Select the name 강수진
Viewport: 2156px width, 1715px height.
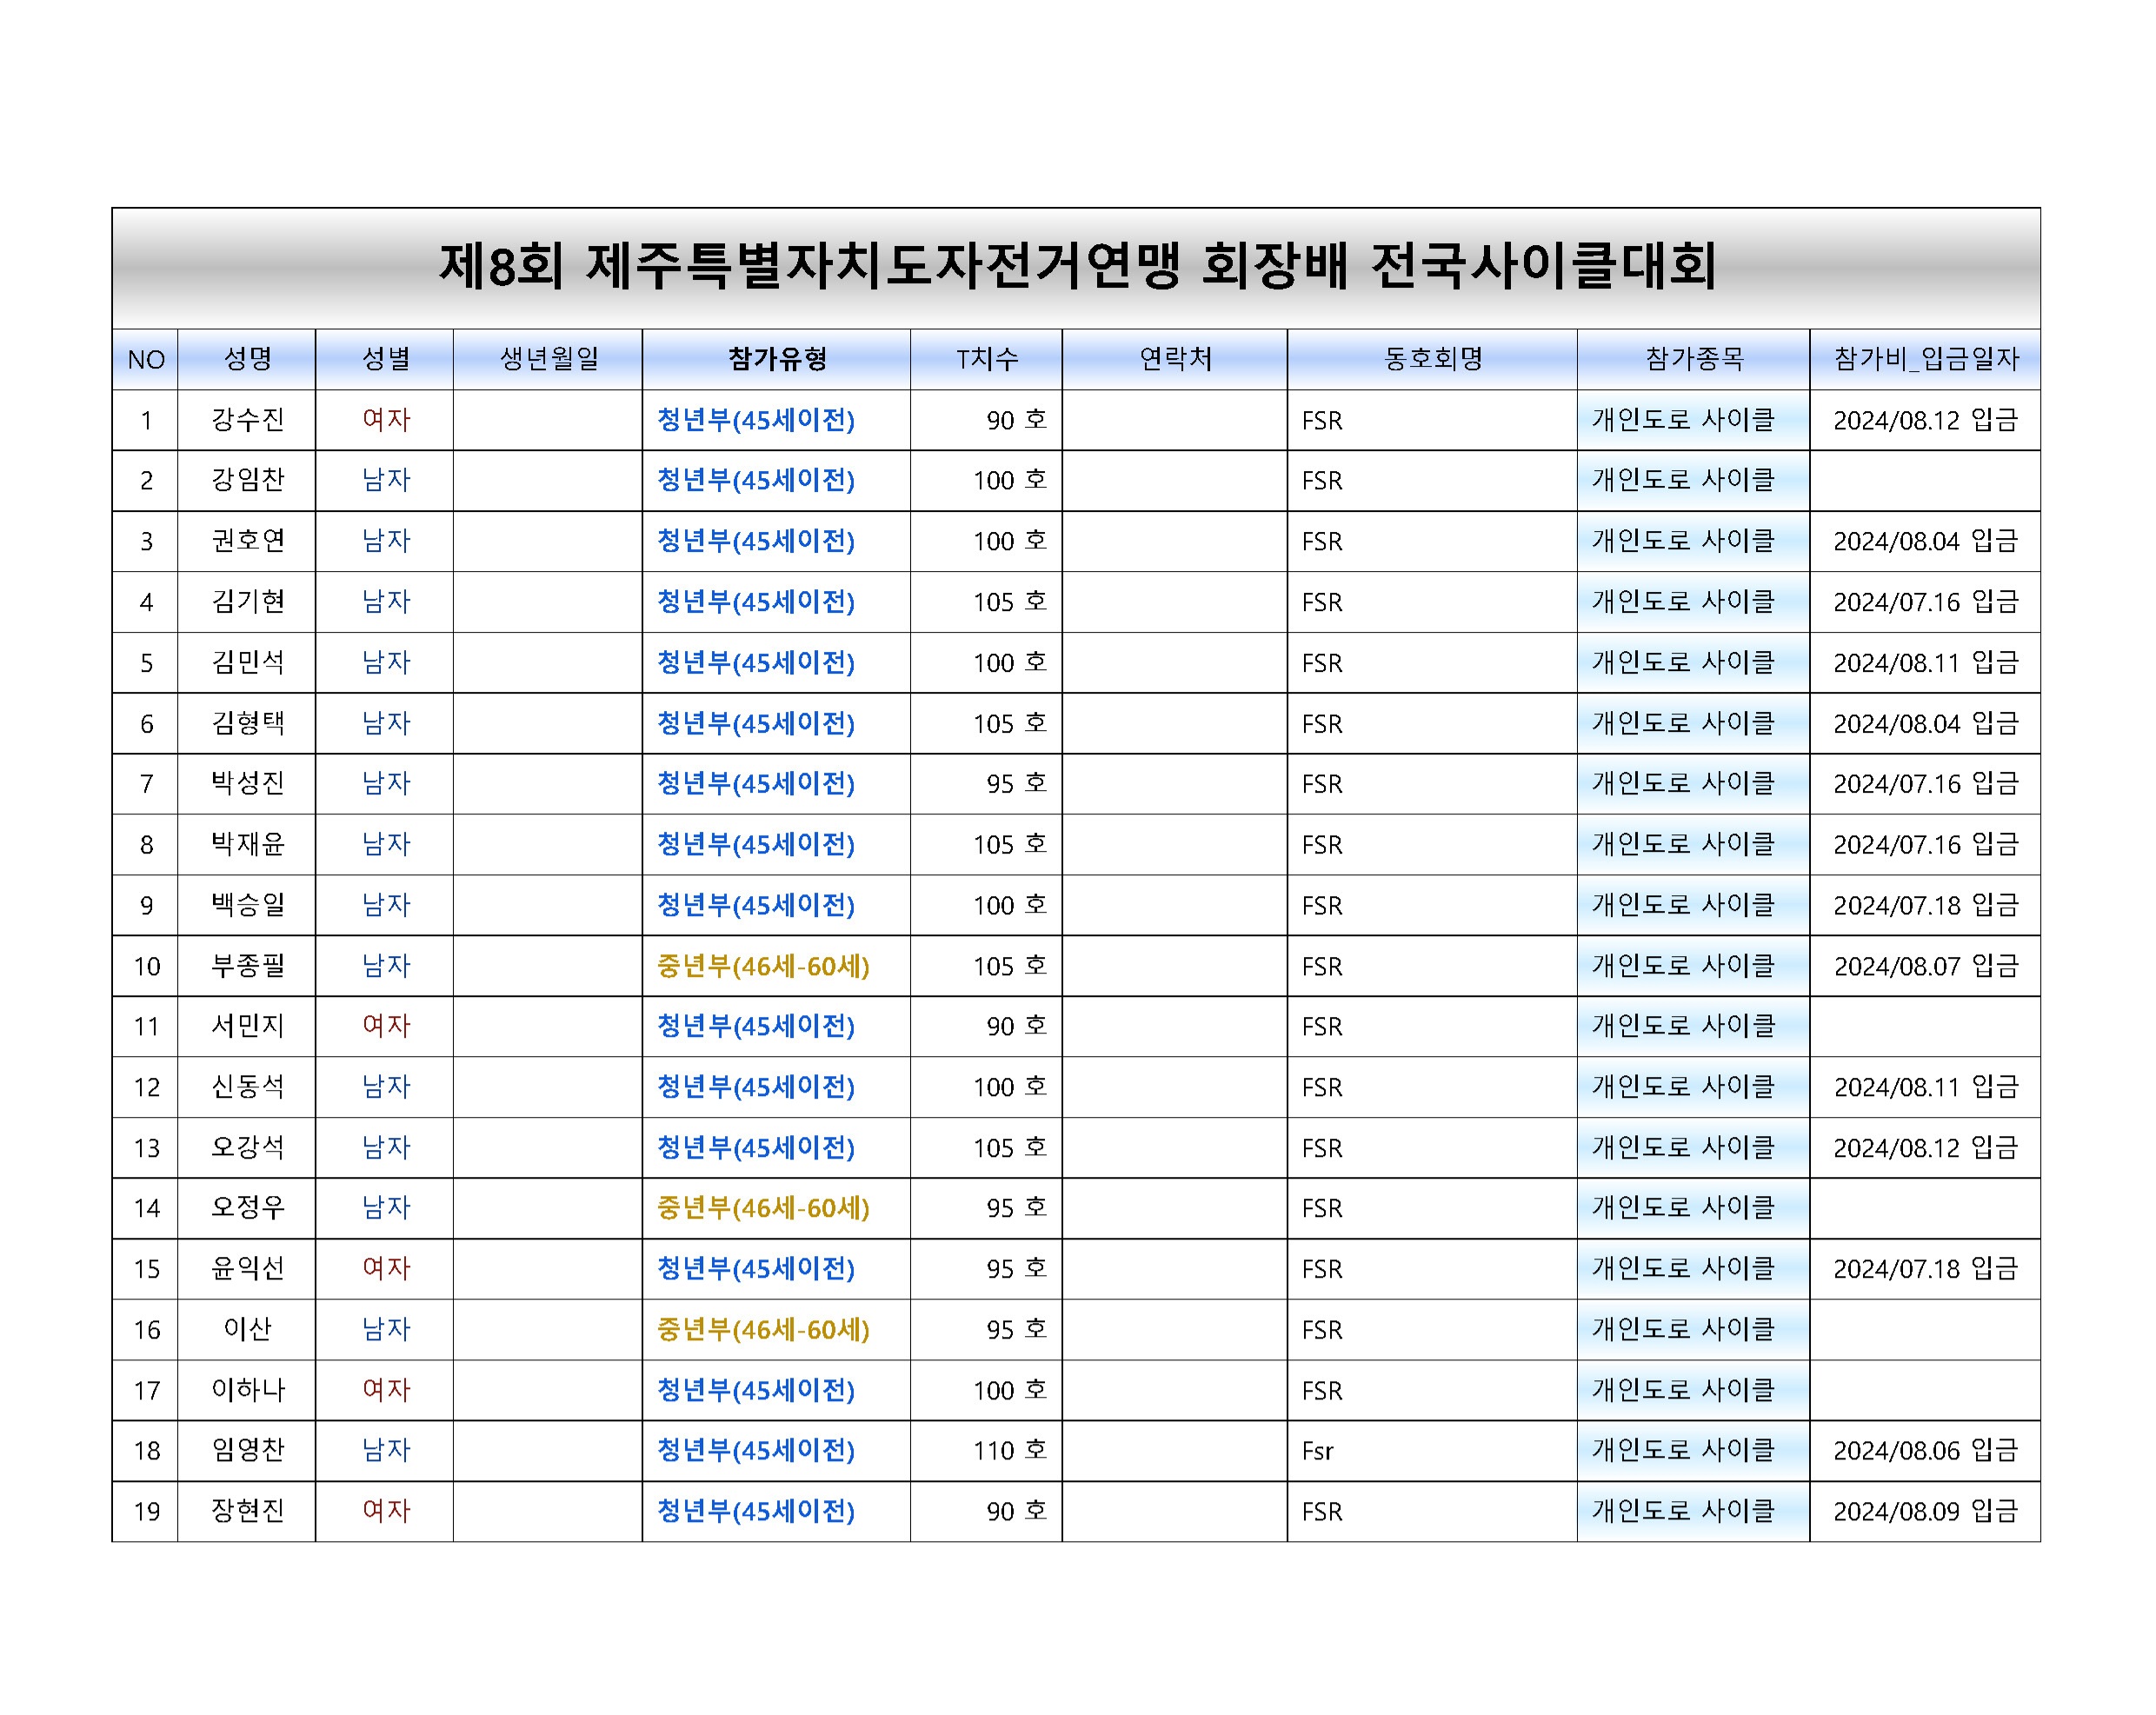tap(247, 420)
